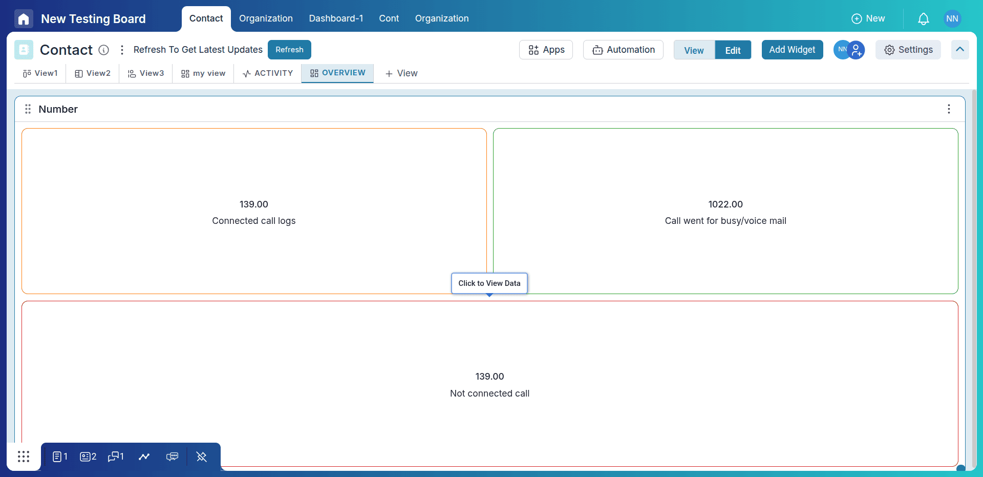Click the home icon beside New Testing Board

tap(24, 19)
